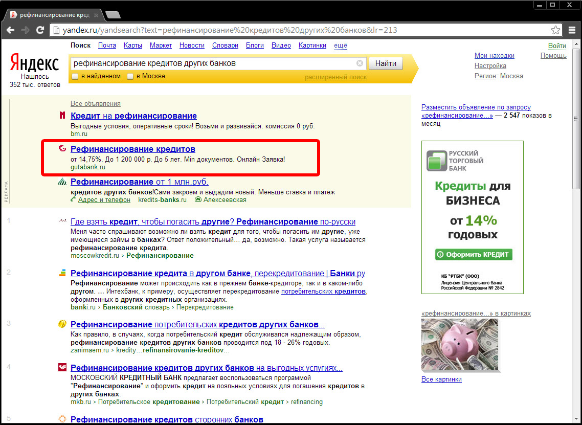Click Войти login link
This screenshot has height=425, width=582.
coord(557,46)
